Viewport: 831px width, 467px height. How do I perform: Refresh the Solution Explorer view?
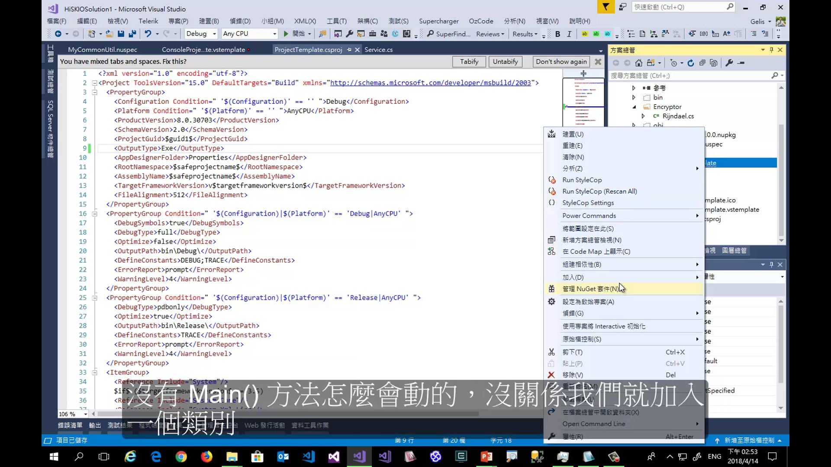pos(690,63)
